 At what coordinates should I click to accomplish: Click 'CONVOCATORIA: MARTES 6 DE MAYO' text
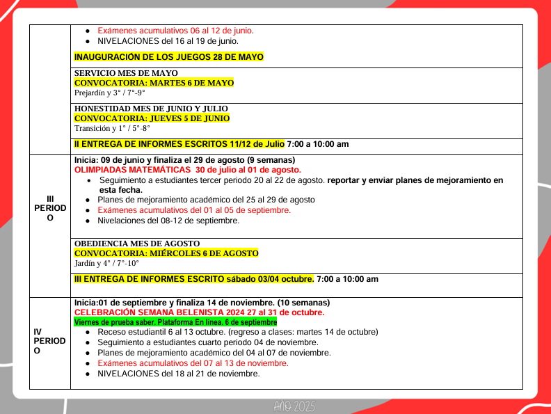coord(154,83)
